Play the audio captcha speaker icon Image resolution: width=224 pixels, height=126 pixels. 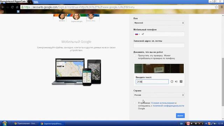click(x=176, y=82)
